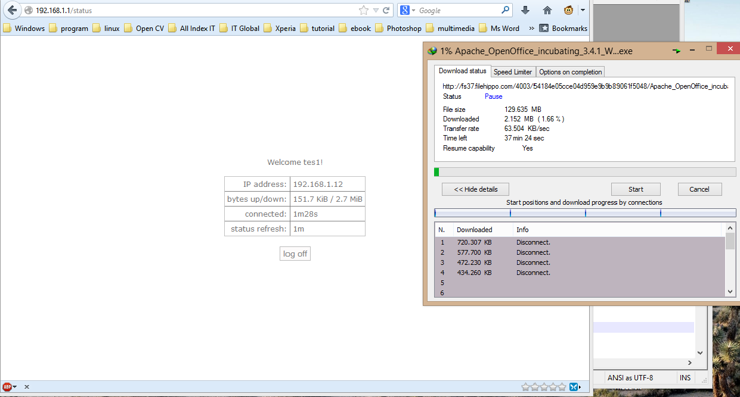Open the multimedia bookmarks folder
This screenshot has height=397, width=740.
[x=450, y=28]
